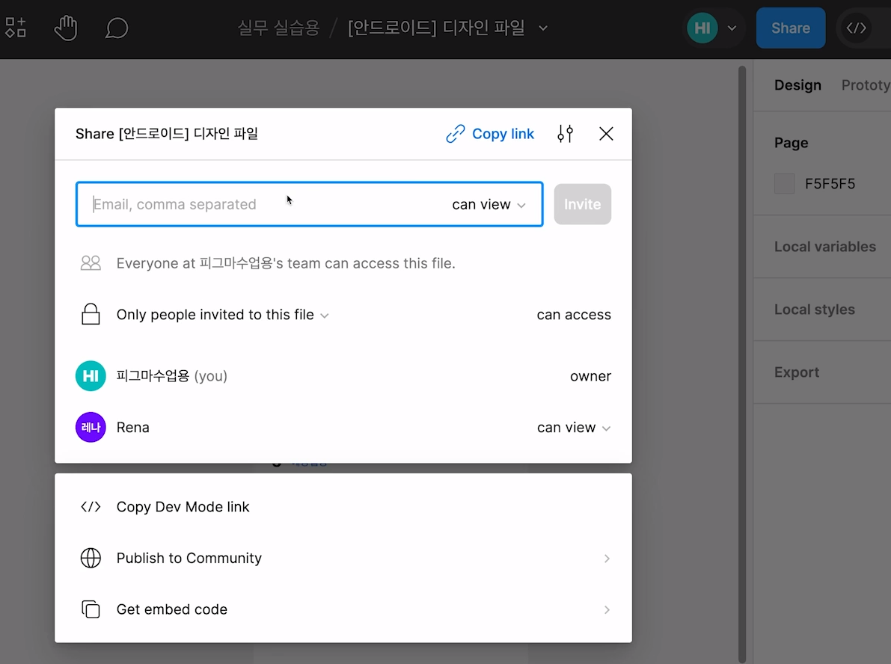This screenshot has height=664, width=891.
Task: Click the blue Share button
Action: 791,28
